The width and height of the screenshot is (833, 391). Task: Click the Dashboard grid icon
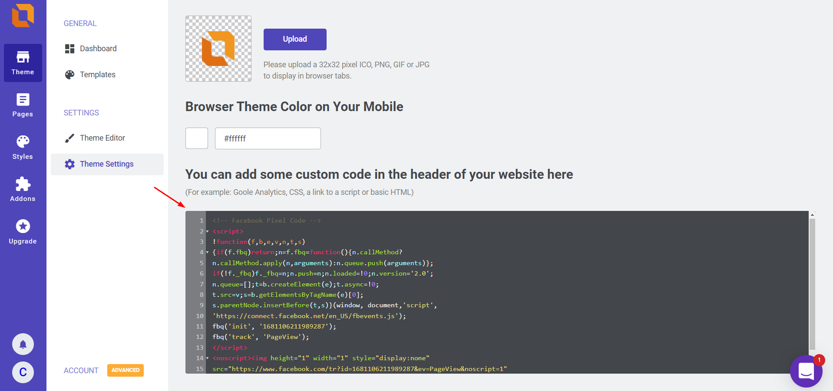(x=69, y=49)
